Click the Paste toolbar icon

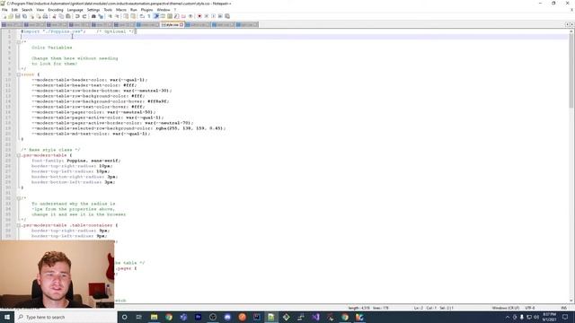tap(68, 16)
